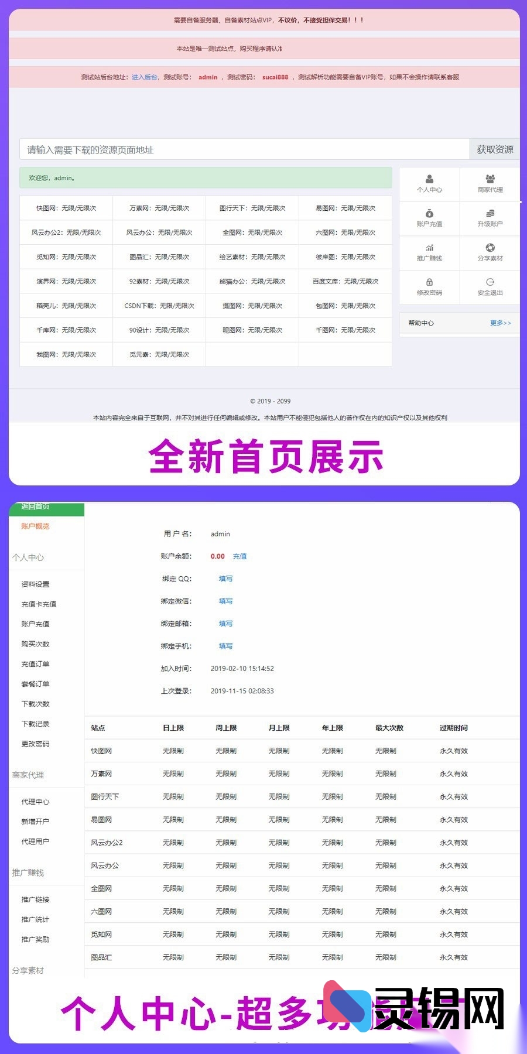
Task: Click 修改密码 lock icon
Action: pyautogui.click(x=429, y=282)
